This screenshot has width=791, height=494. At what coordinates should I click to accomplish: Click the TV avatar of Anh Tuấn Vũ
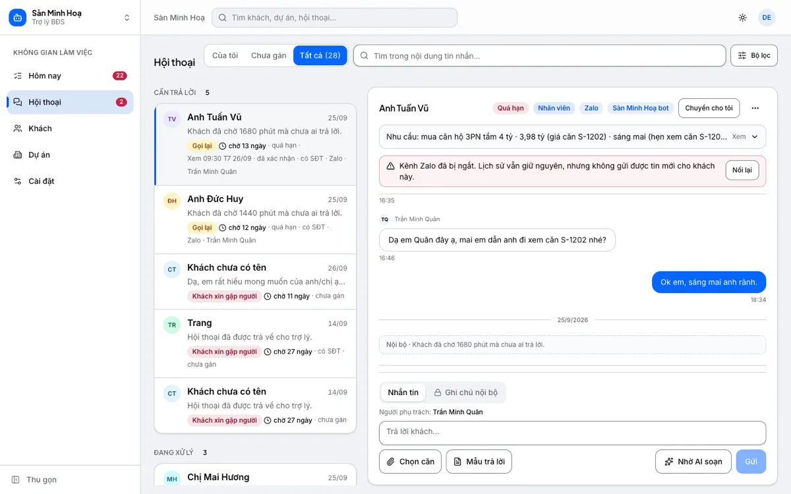172,119
